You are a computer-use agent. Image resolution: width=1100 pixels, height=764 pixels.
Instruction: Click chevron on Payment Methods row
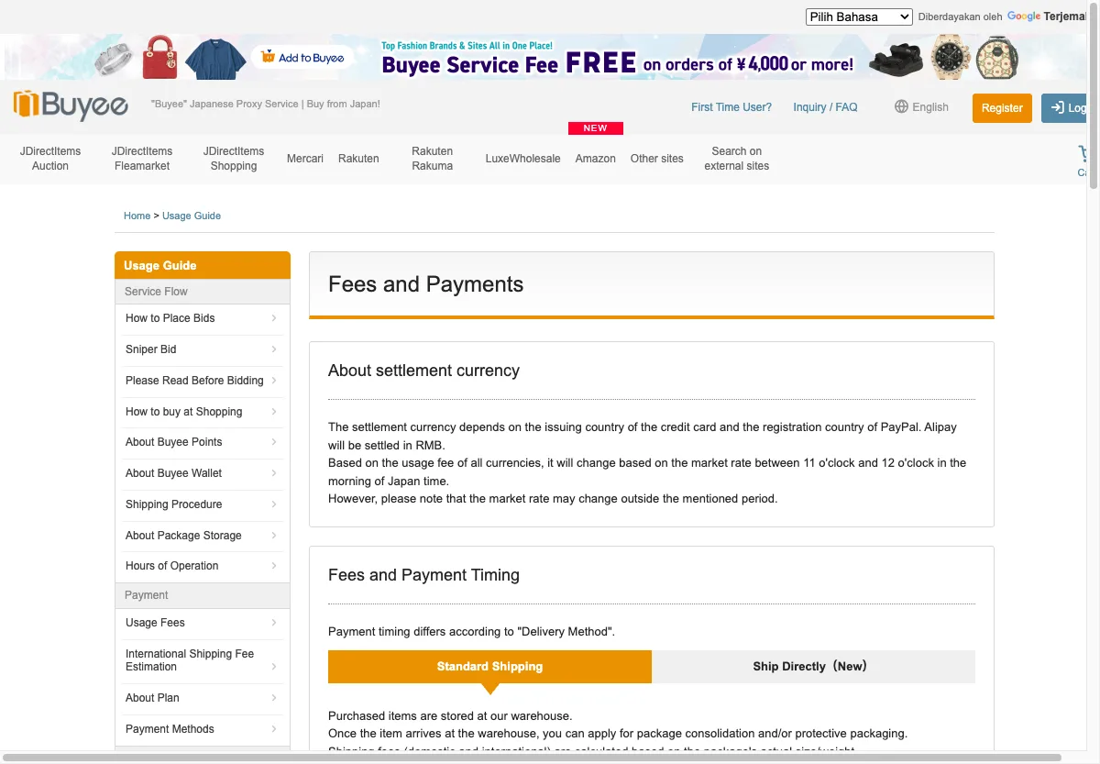click(x=274, y=729)
